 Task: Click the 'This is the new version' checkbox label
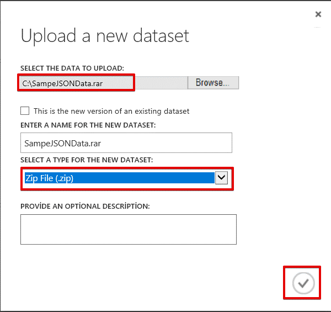(x=111, y=111)
